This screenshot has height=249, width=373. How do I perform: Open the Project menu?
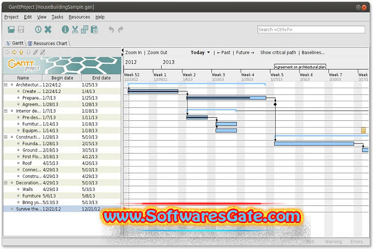11,17
